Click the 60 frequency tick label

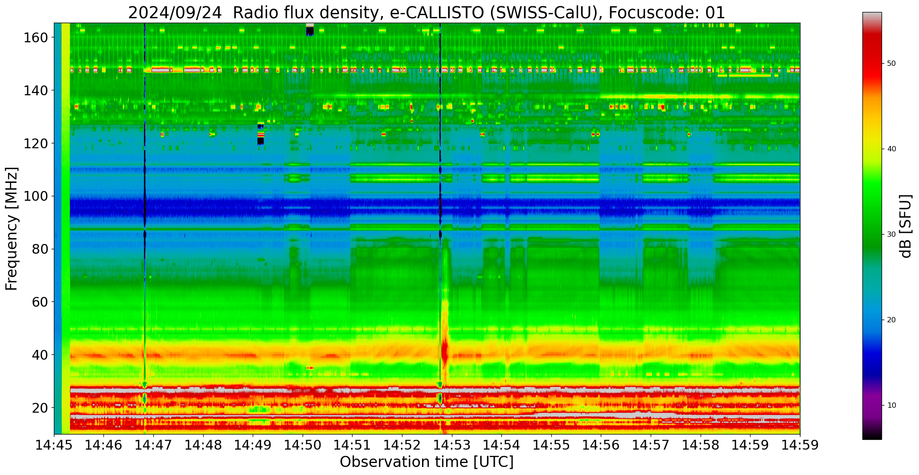(x=40, y=302)
